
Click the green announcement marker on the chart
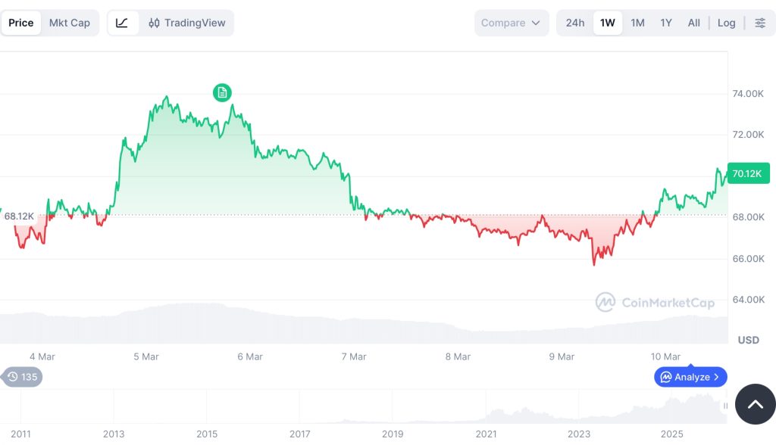222,92
